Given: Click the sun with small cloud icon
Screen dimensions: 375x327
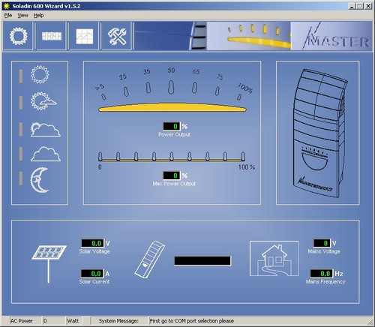Looking at the screenshot, I should pyautogui.click(x=43, y=101).
